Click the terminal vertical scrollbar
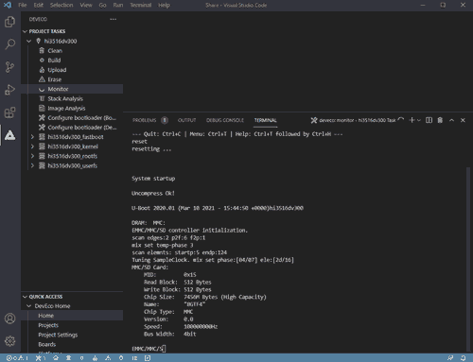 click(468, 258)
